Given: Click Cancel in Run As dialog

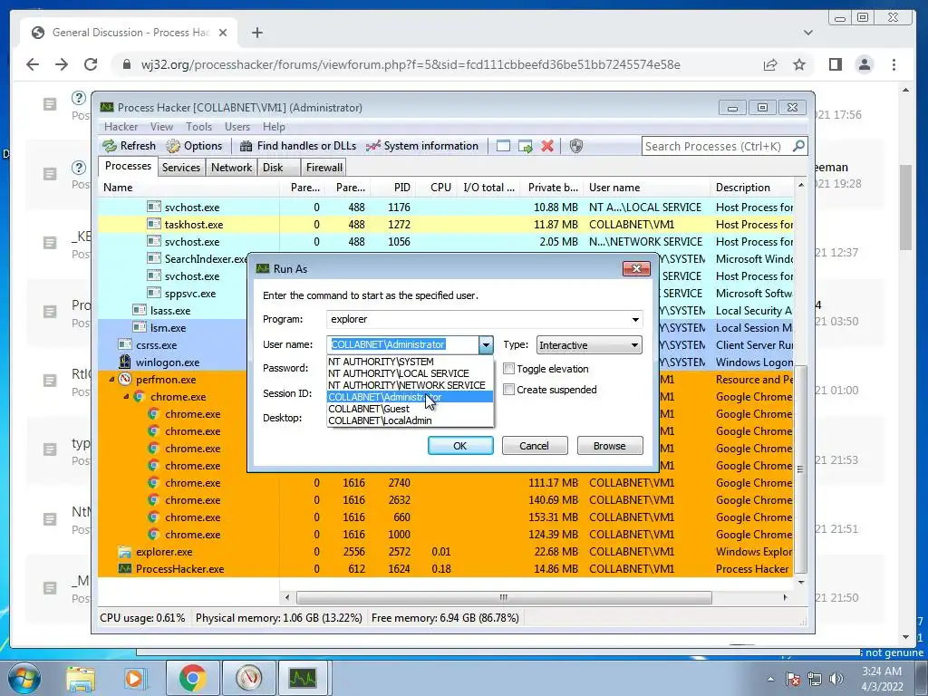Looking at the screenshot, I should pos(535,446).
